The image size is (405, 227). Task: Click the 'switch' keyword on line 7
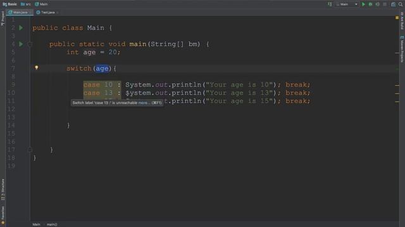78,69
